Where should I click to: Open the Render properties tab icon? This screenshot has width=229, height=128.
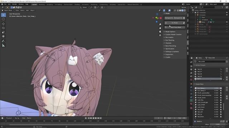pyautogui.click(x=191, y=66)
